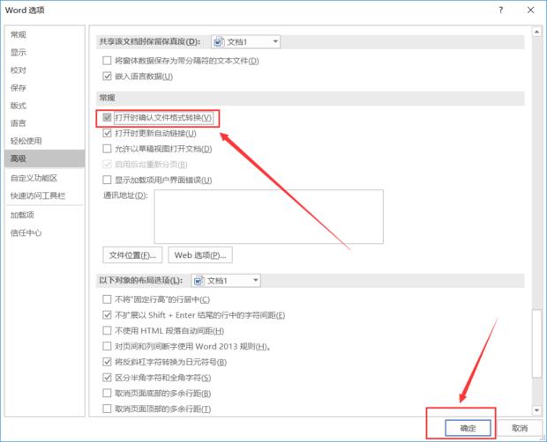The image size is (547, 442).
Task: Enable 不使用 HTML 段落自动间距 option
Action: click(108, 330)
